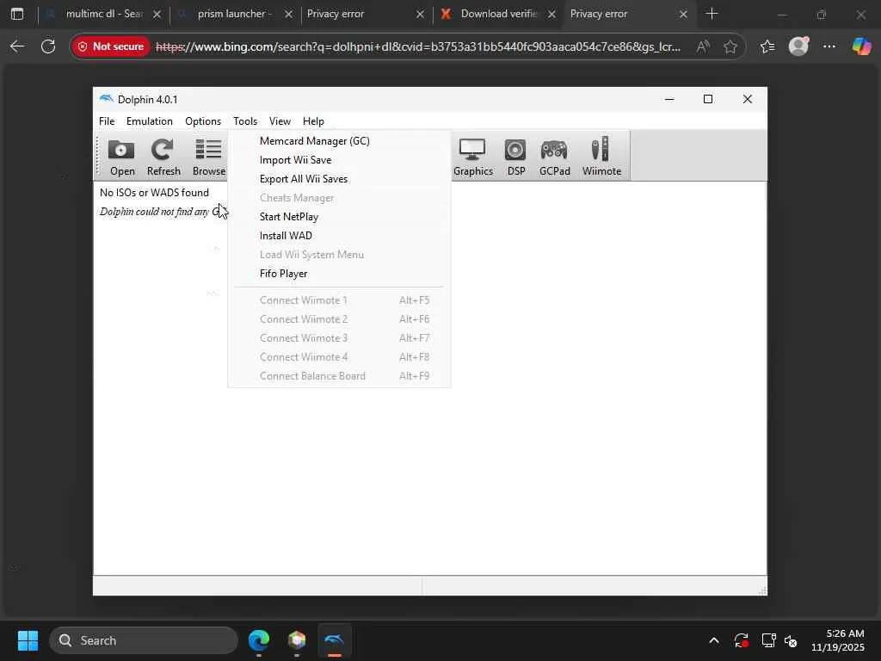Reload the browser page
This screenshot has height=661, width=881.
click(48, 46)
